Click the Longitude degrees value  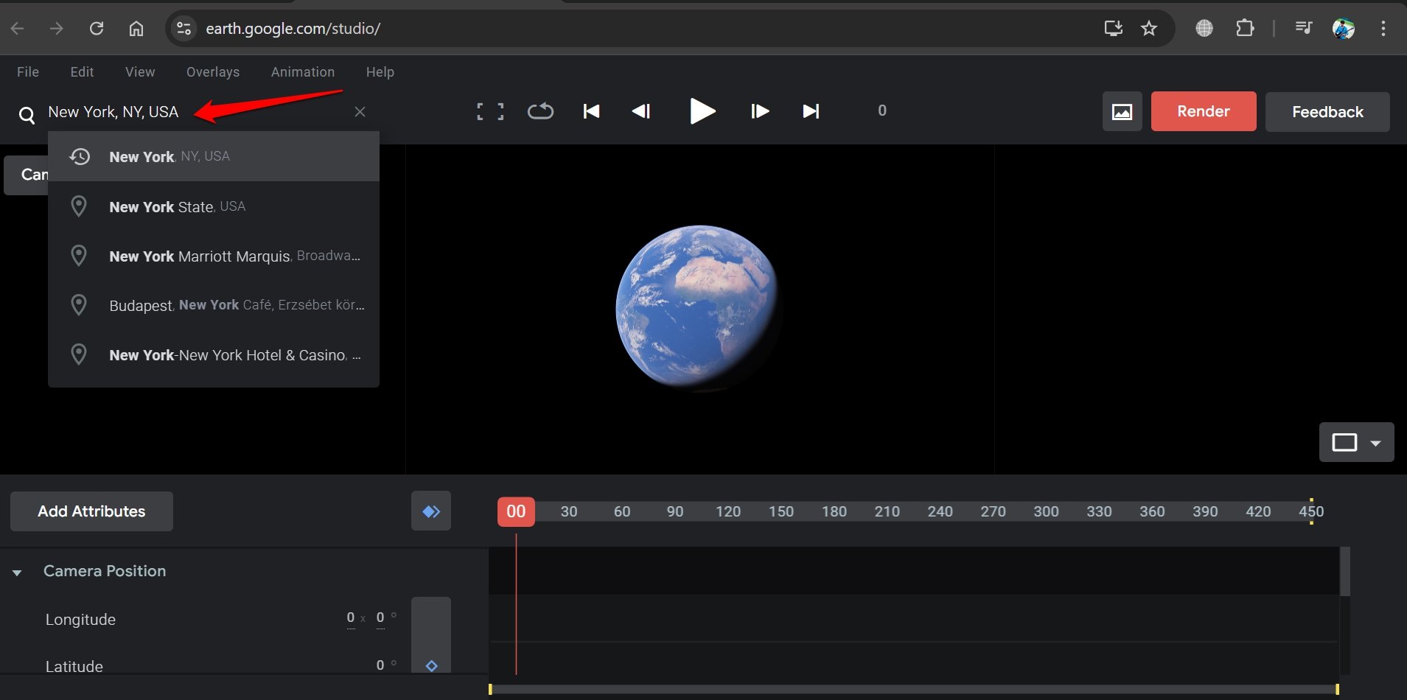[380, 617]
